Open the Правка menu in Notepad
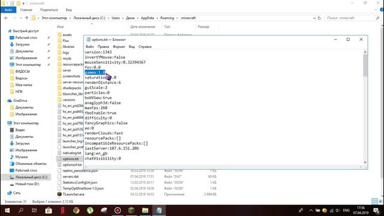Screen dimensions: 384x216 click(103, 47)
